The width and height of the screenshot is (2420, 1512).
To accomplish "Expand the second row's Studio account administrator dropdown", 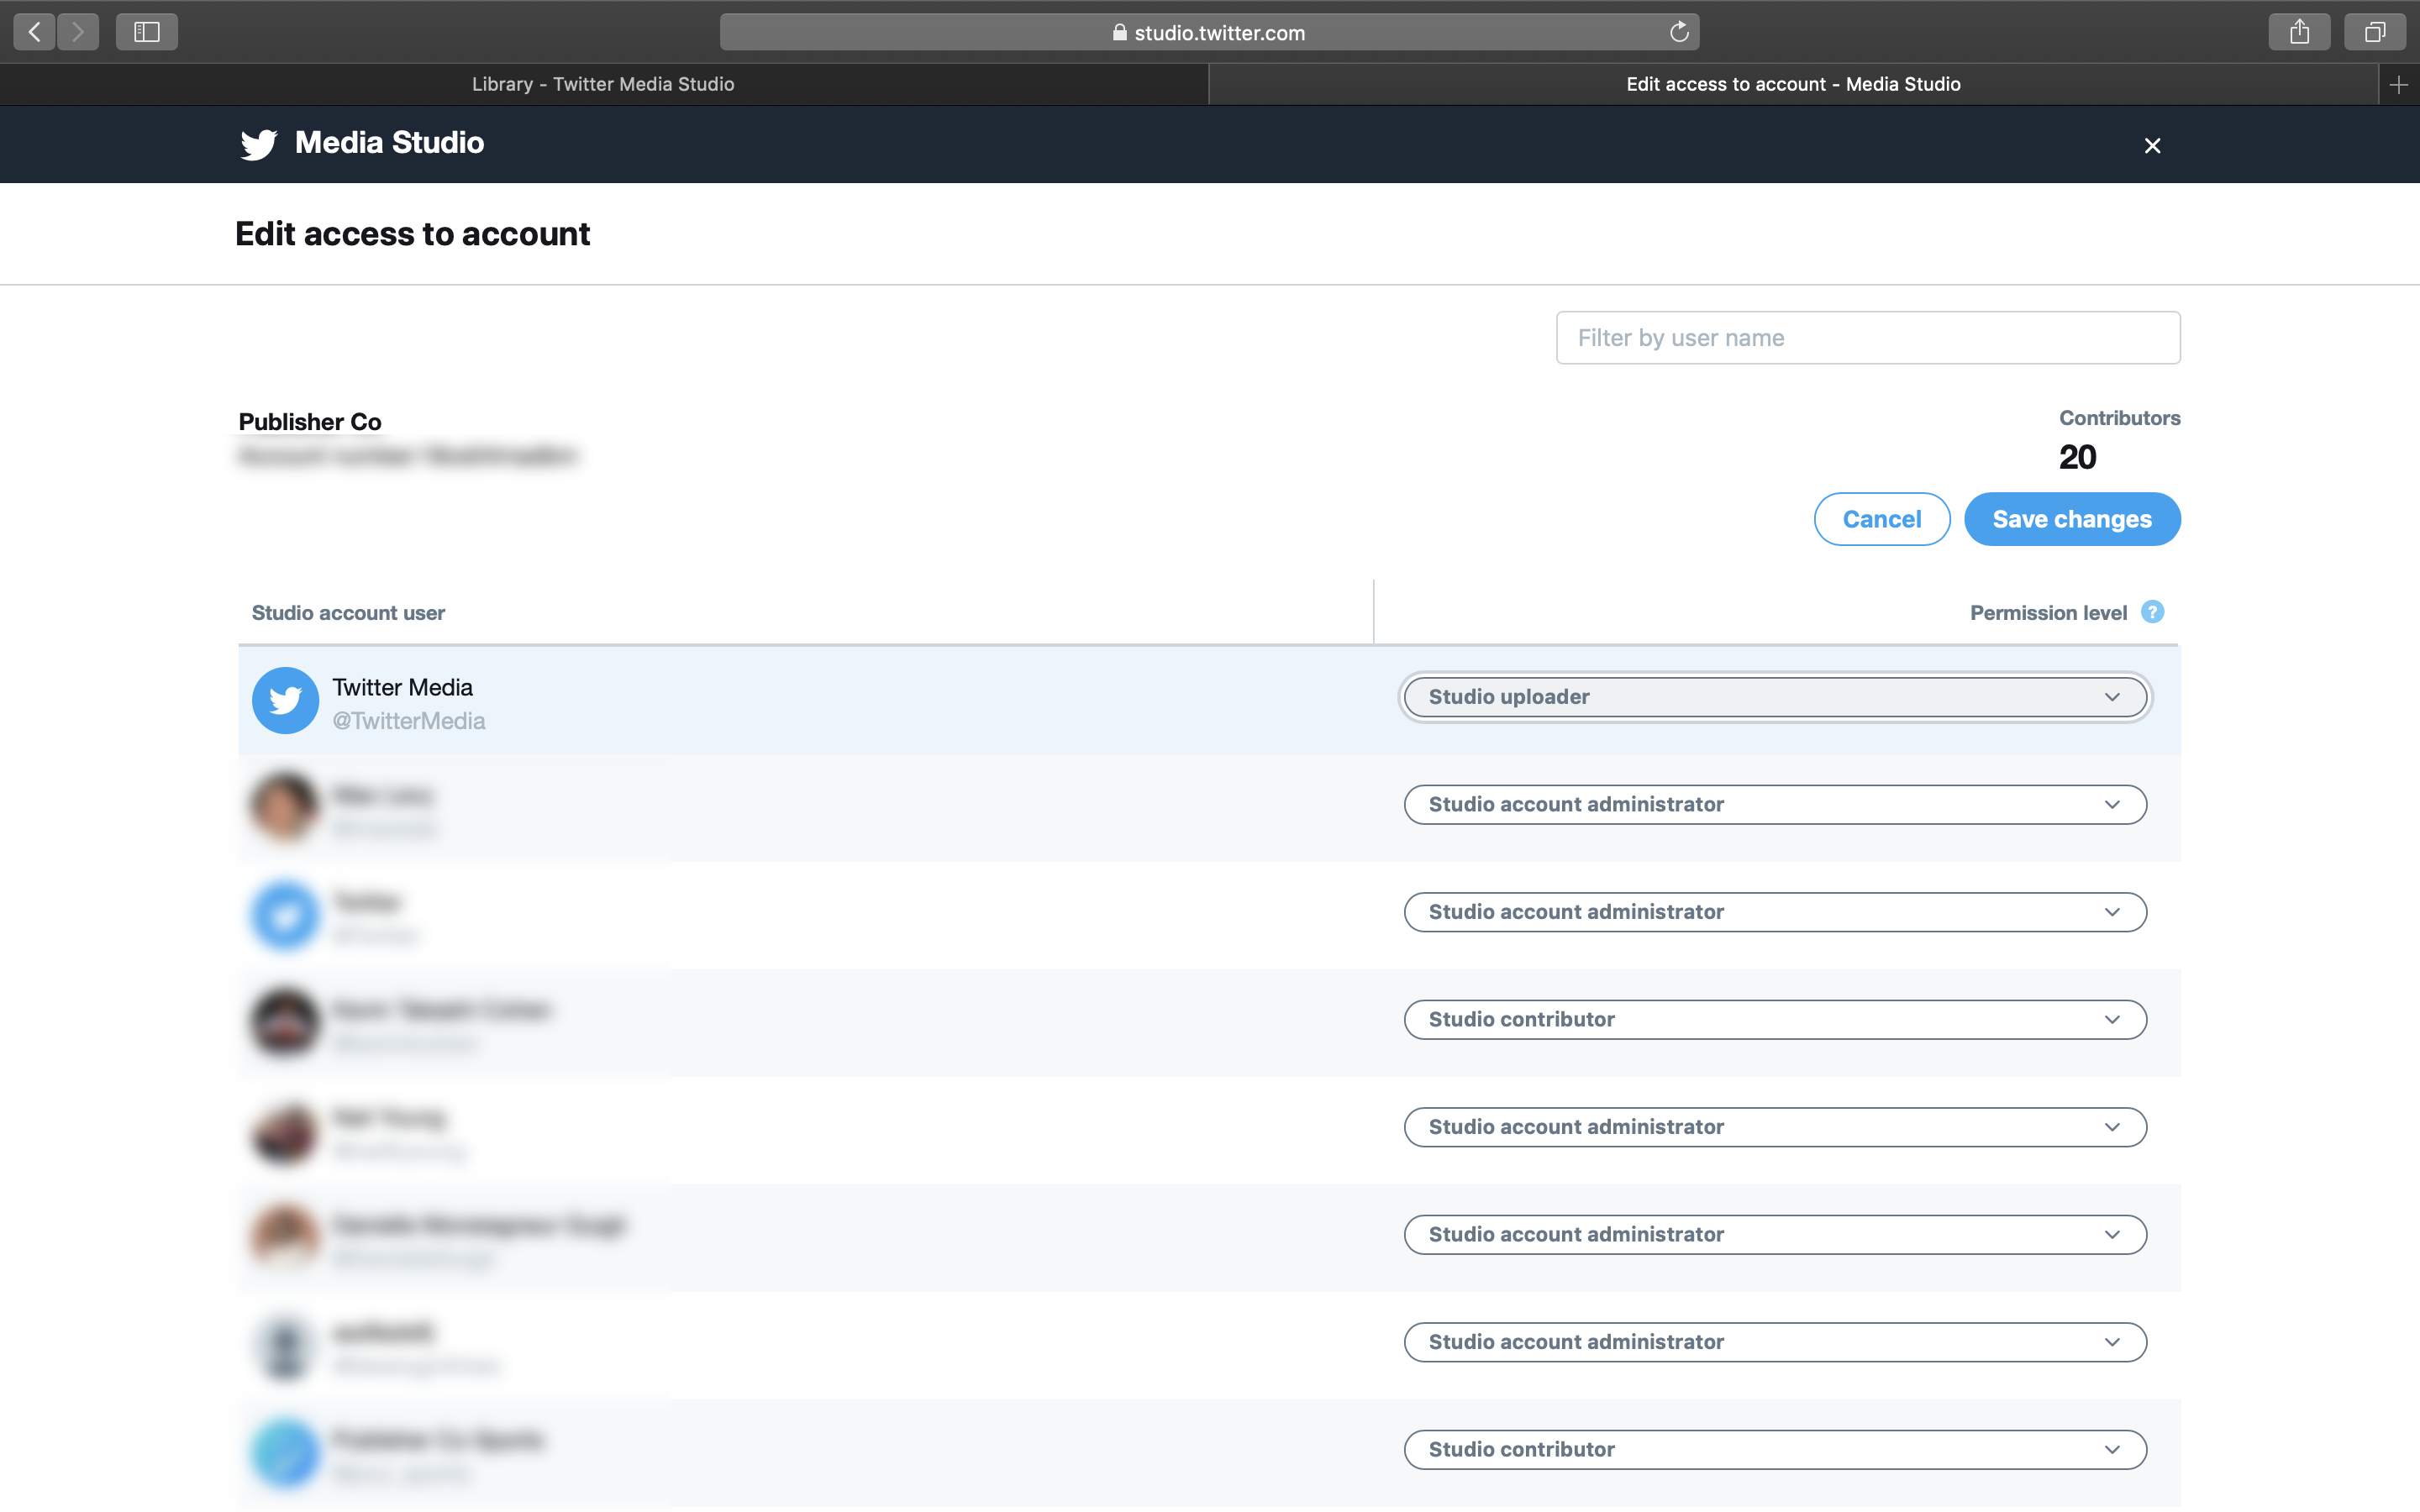I will pos(1775,804).
